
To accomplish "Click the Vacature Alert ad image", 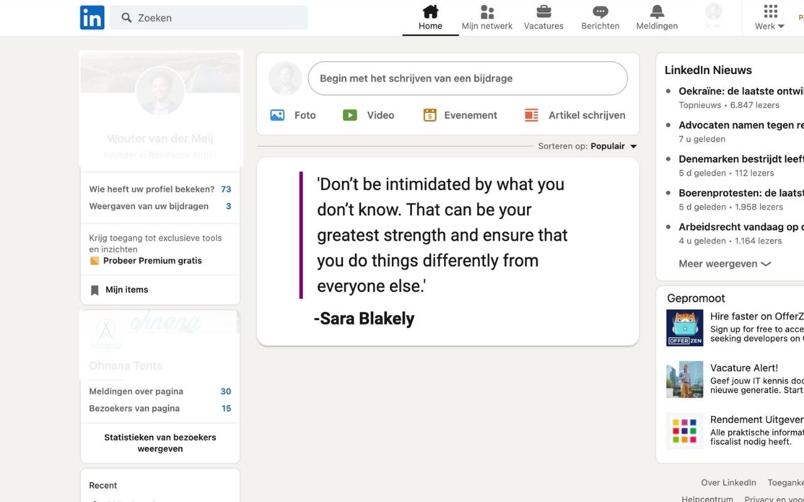I will coord(685,380).
